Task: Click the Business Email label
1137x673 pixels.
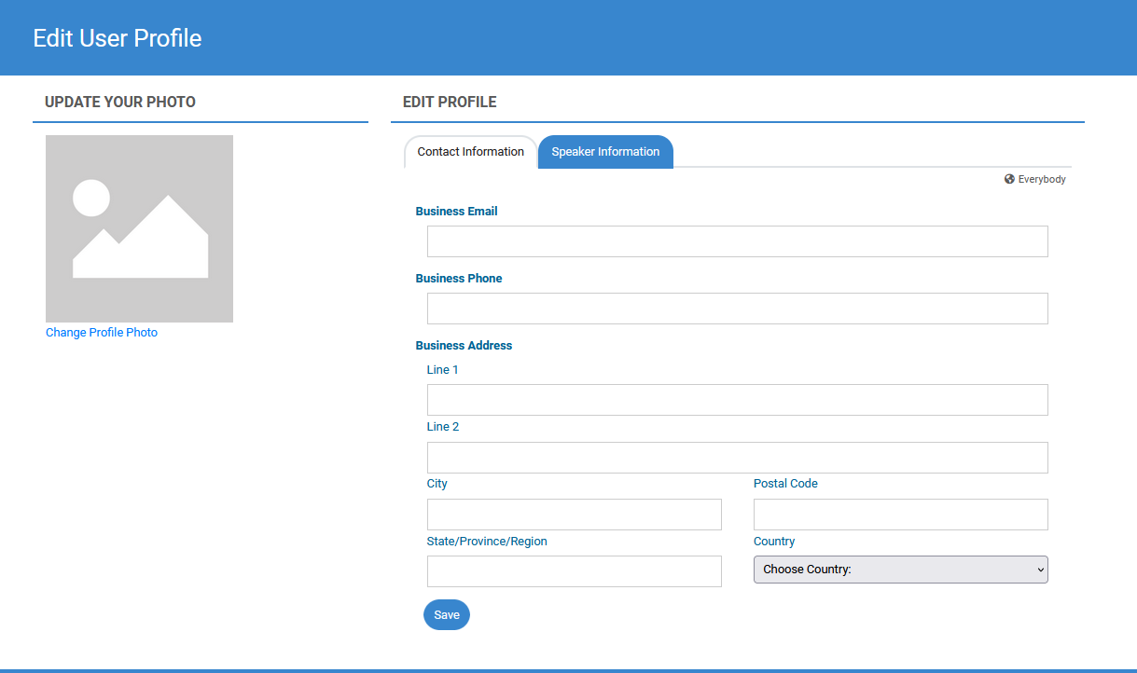Action: coord(456,212)
